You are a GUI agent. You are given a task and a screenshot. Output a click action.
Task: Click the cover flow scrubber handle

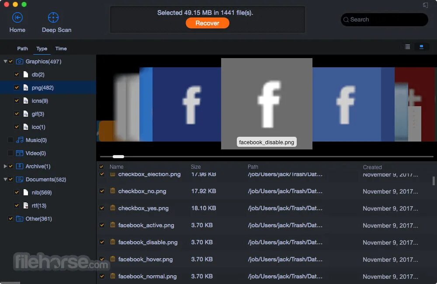[x=118, y=156]
